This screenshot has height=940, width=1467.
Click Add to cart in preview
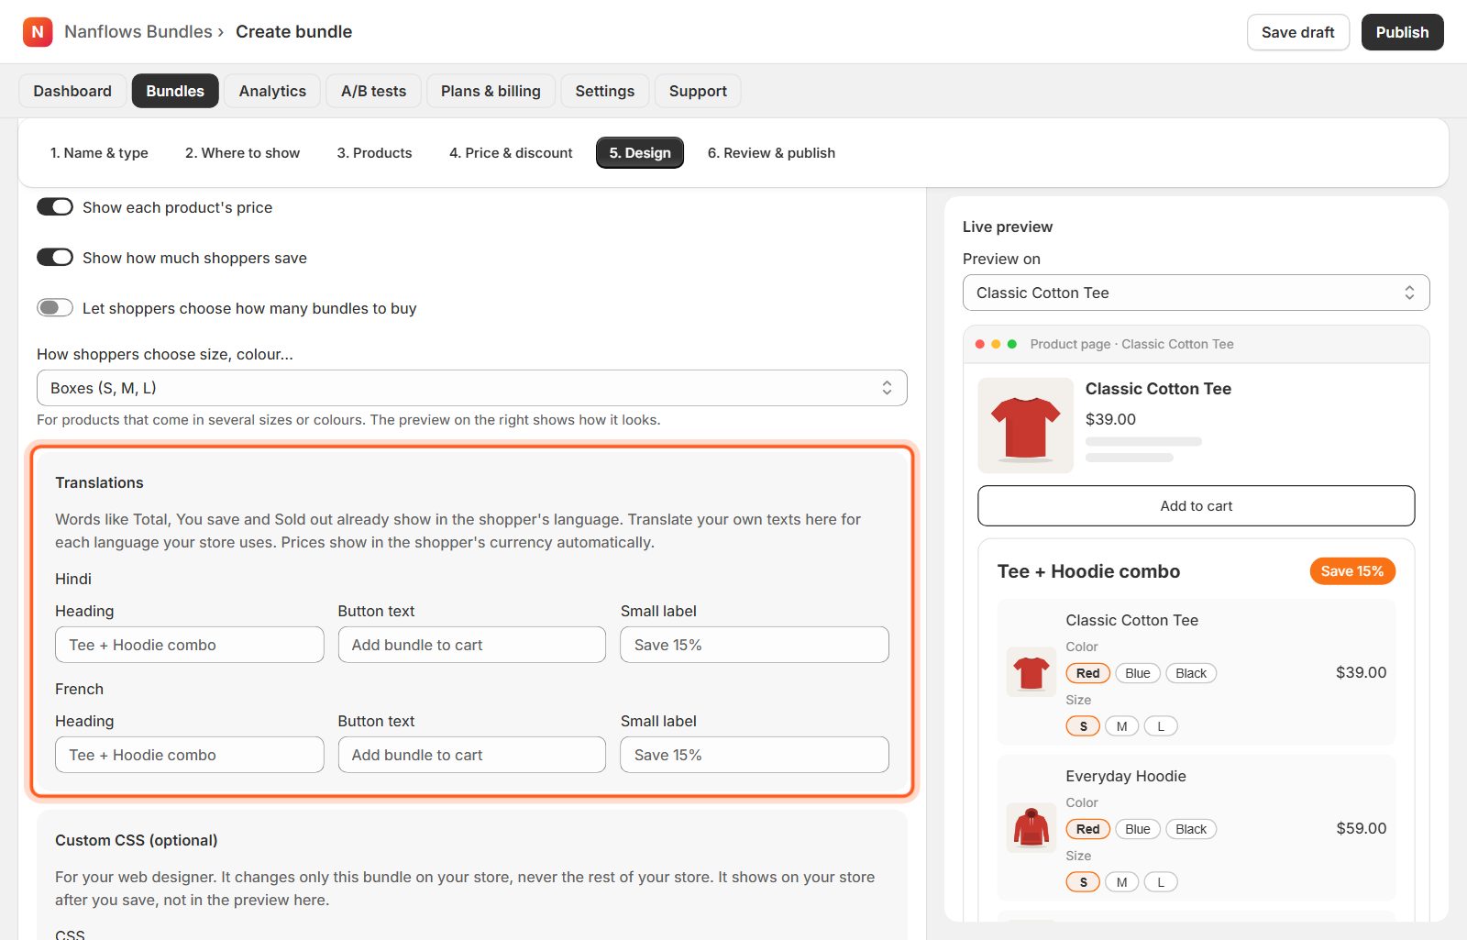point(1197,506)
